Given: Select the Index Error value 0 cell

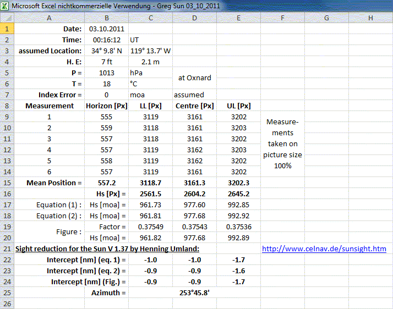Looking at the screenshot, I should click(106, 95).
